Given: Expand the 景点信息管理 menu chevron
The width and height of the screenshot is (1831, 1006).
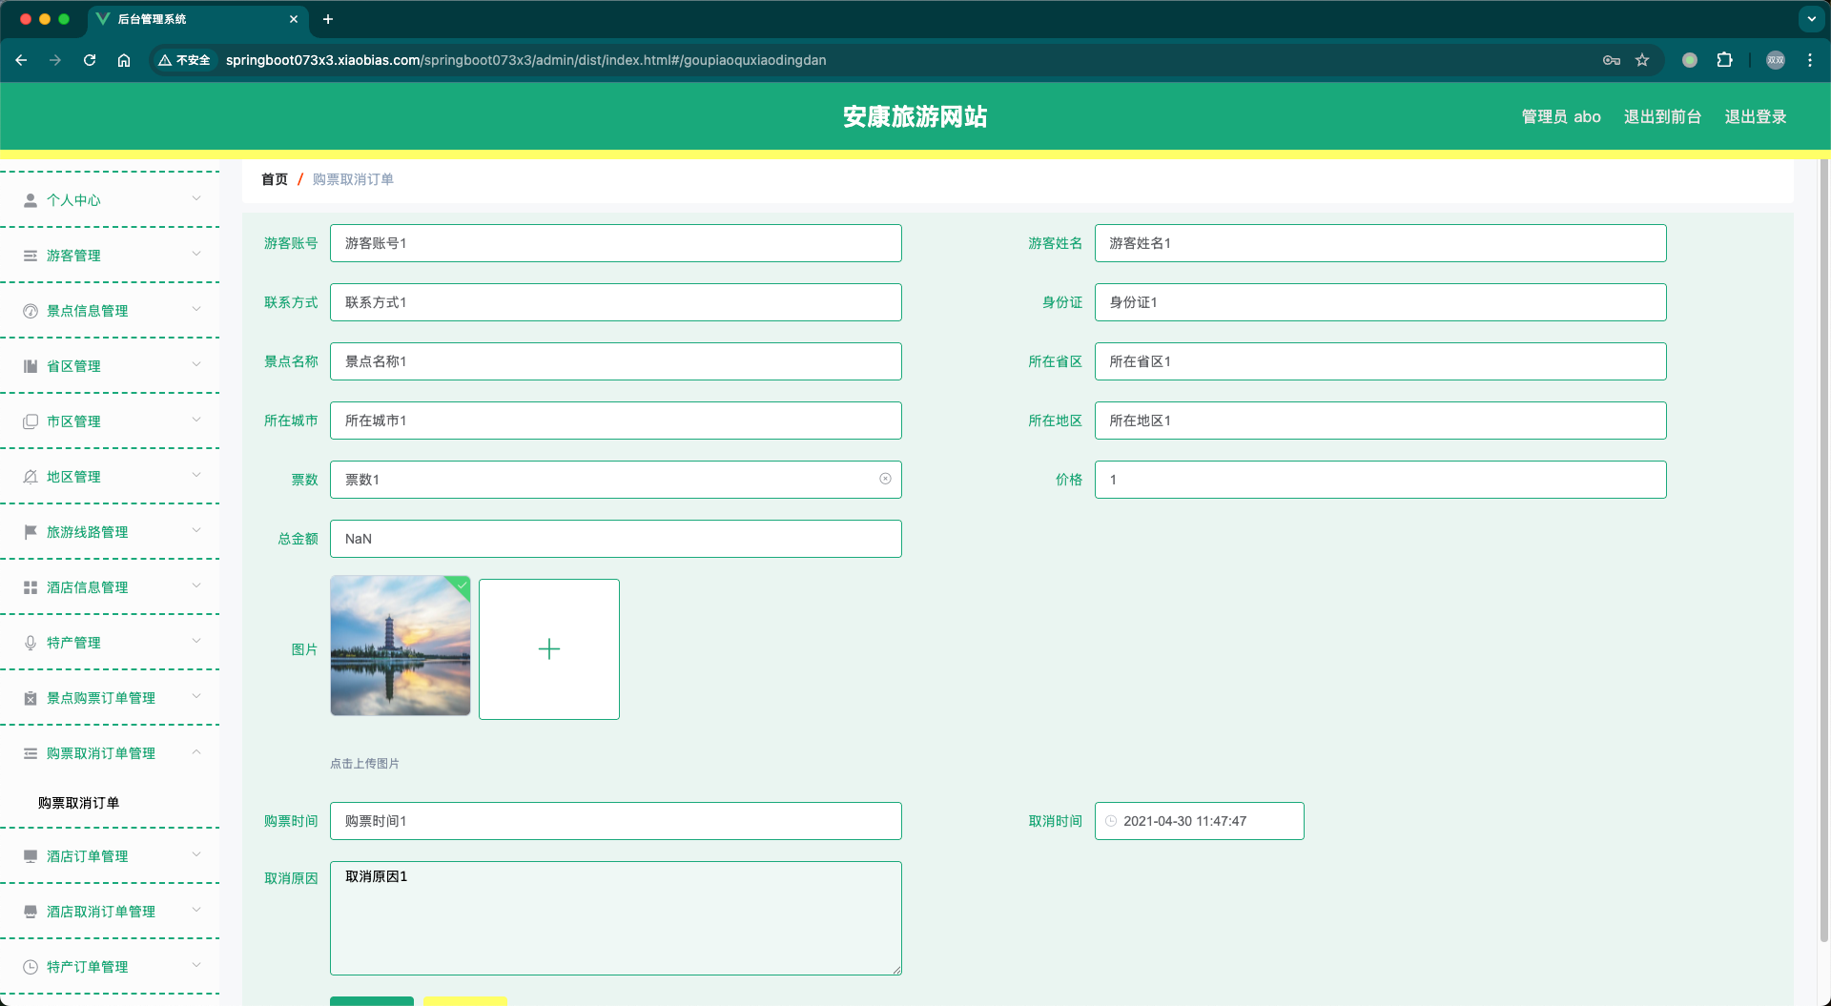Looking at the screenshot, I should [x=196, y=309].
